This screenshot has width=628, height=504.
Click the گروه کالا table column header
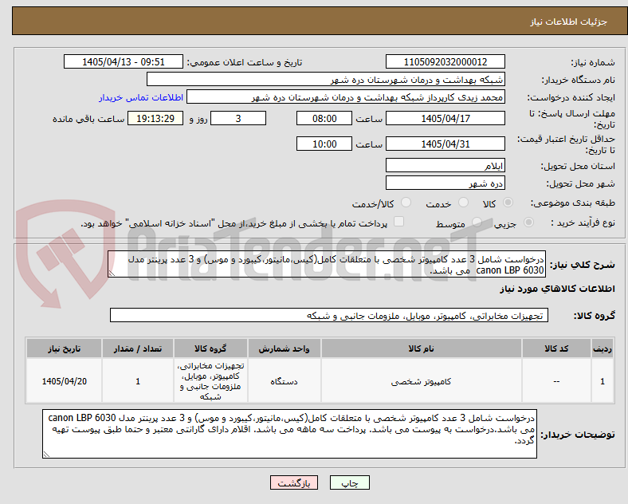coord(210,348)
